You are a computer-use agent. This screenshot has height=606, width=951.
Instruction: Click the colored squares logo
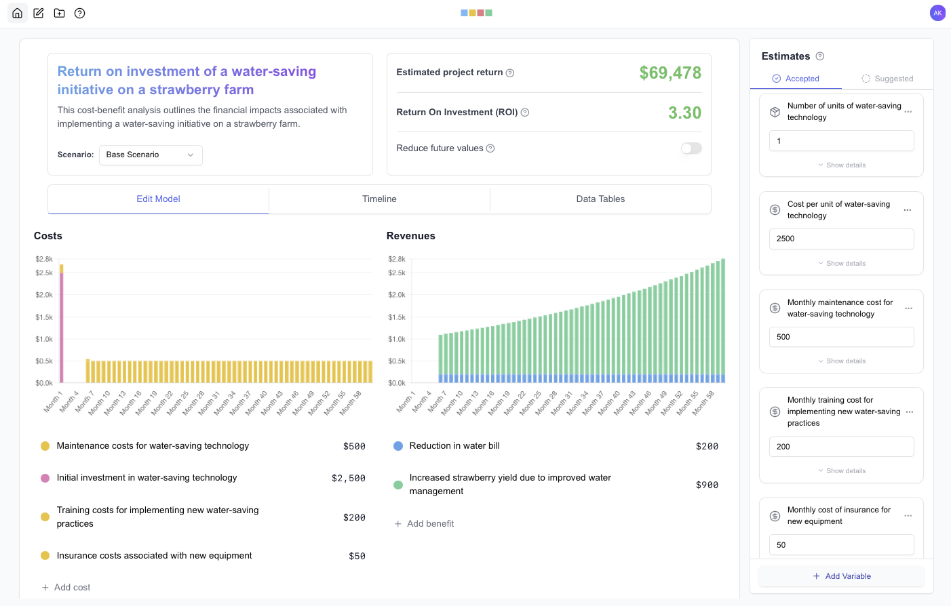pyautogui.click(x=476, y=13)
